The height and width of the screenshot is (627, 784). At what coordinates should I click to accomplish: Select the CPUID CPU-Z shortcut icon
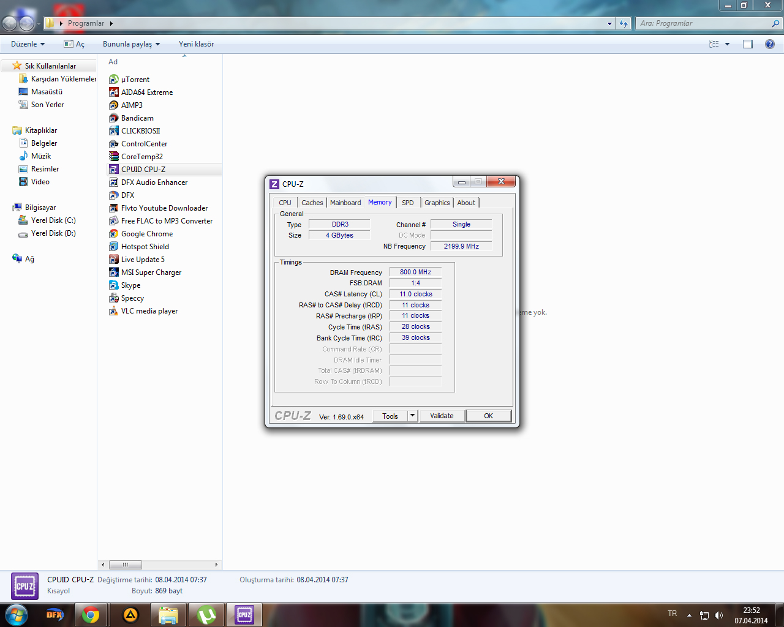113,170
